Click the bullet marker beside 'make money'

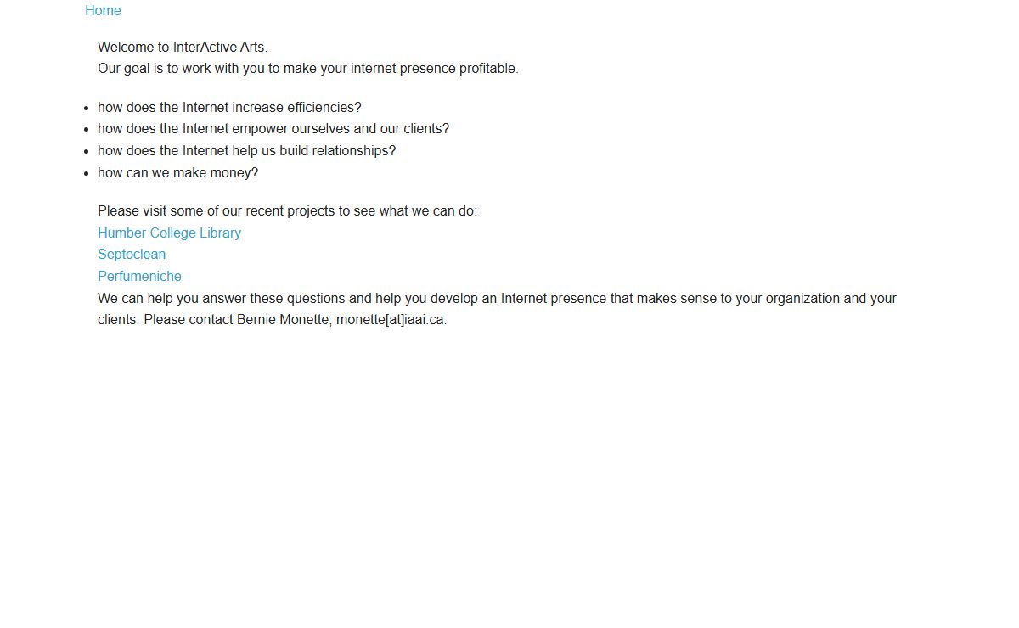(87, 174)
